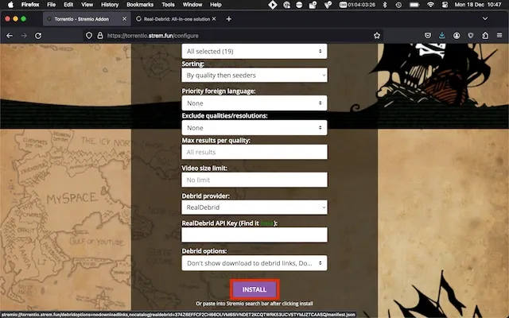Open the View menu
Screen dimensions: 509x318
point(87,5)
